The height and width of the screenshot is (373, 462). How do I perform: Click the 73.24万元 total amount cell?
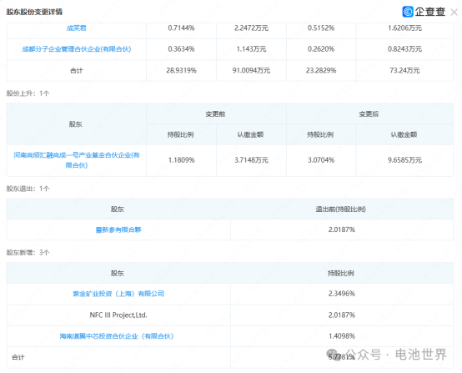404,70
